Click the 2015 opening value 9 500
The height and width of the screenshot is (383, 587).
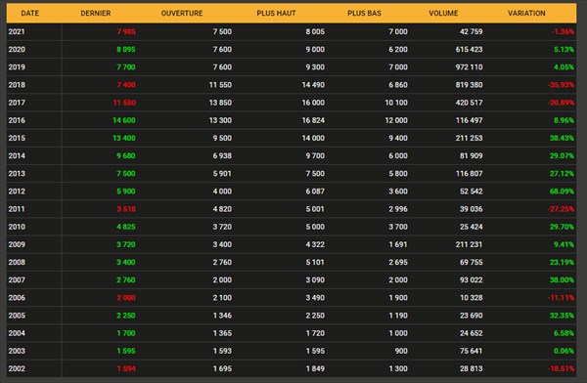pyautogui.click(x=222, y=138)
